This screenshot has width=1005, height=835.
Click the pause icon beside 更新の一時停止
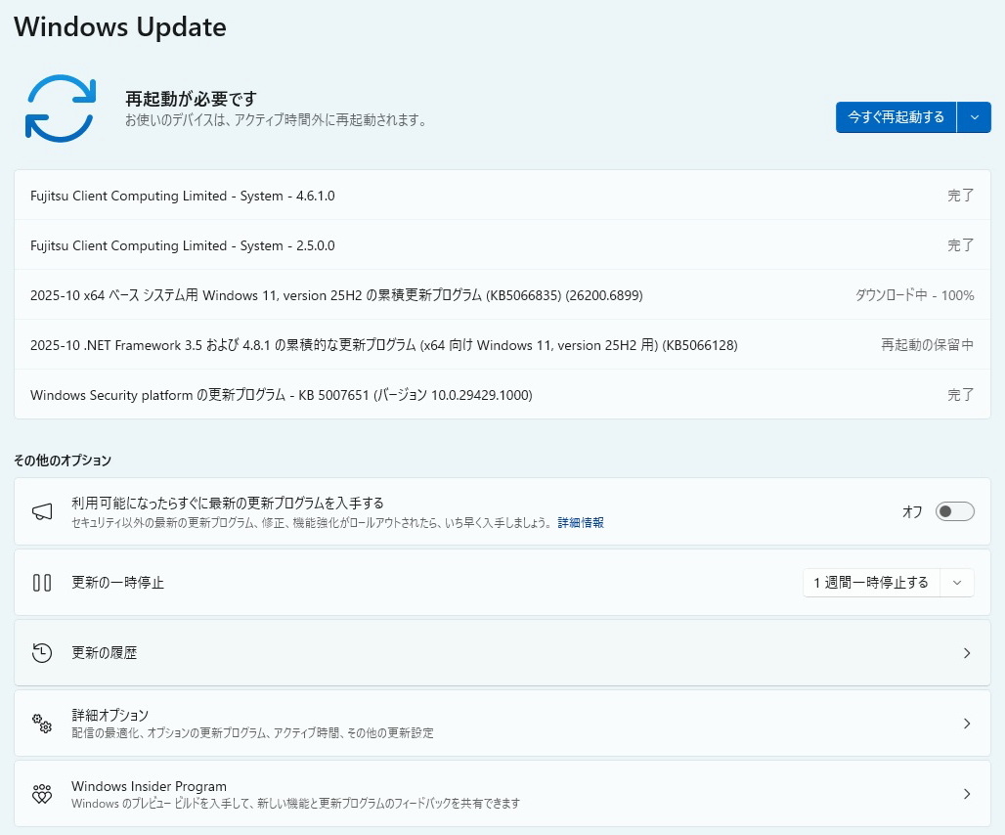42,583
